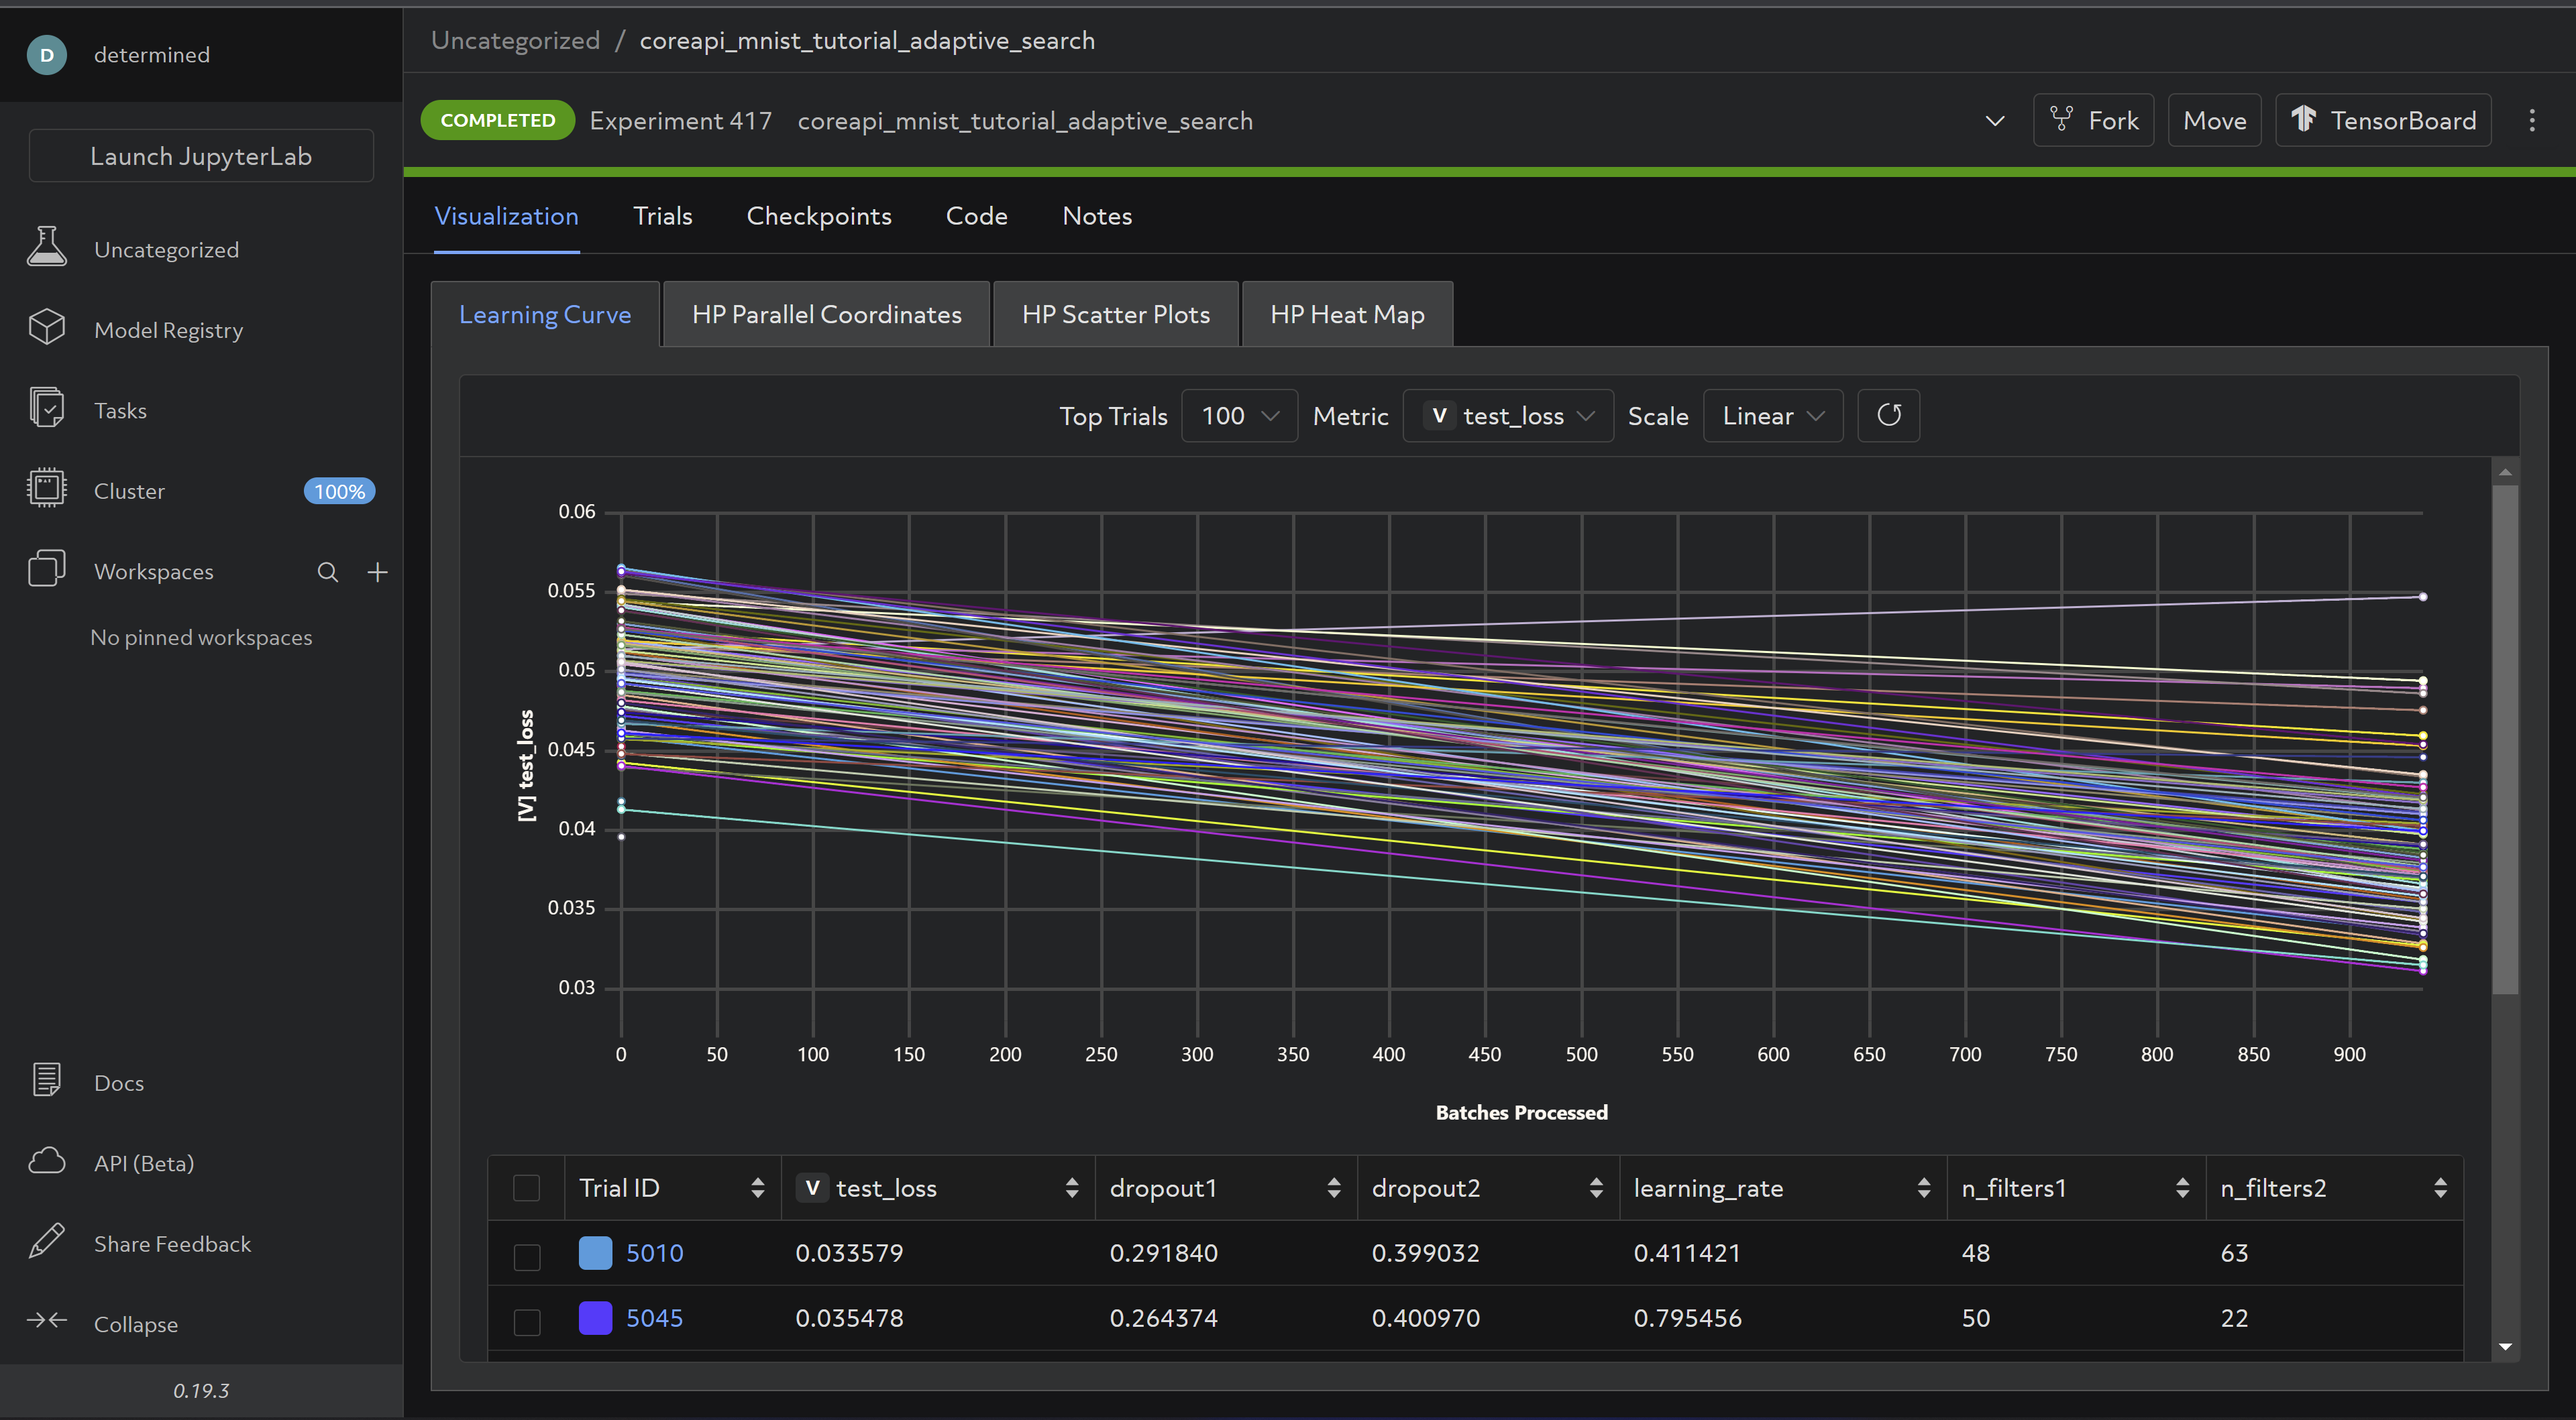Check the box for trial 5045
The image size is (2576, 1420).
[526, 1322]
